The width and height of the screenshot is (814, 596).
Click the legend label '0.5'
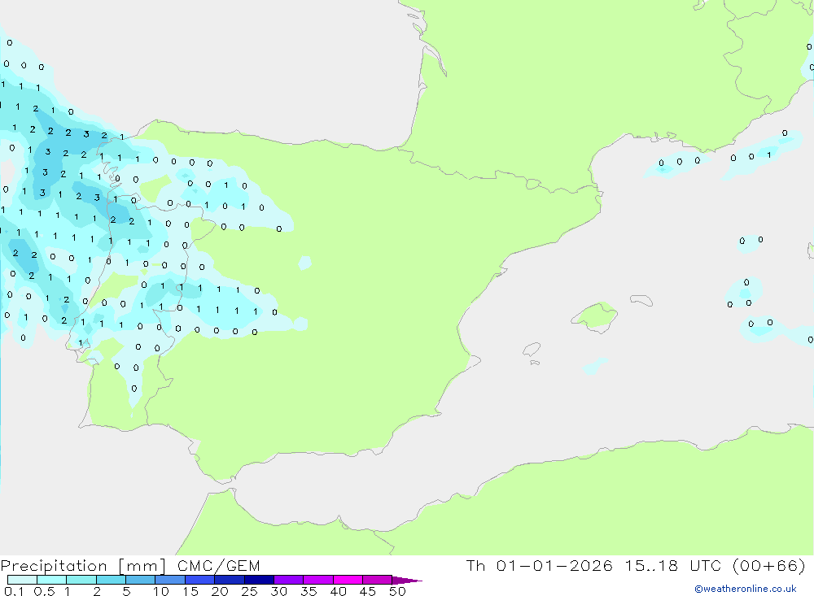click(x=44, y=591)
